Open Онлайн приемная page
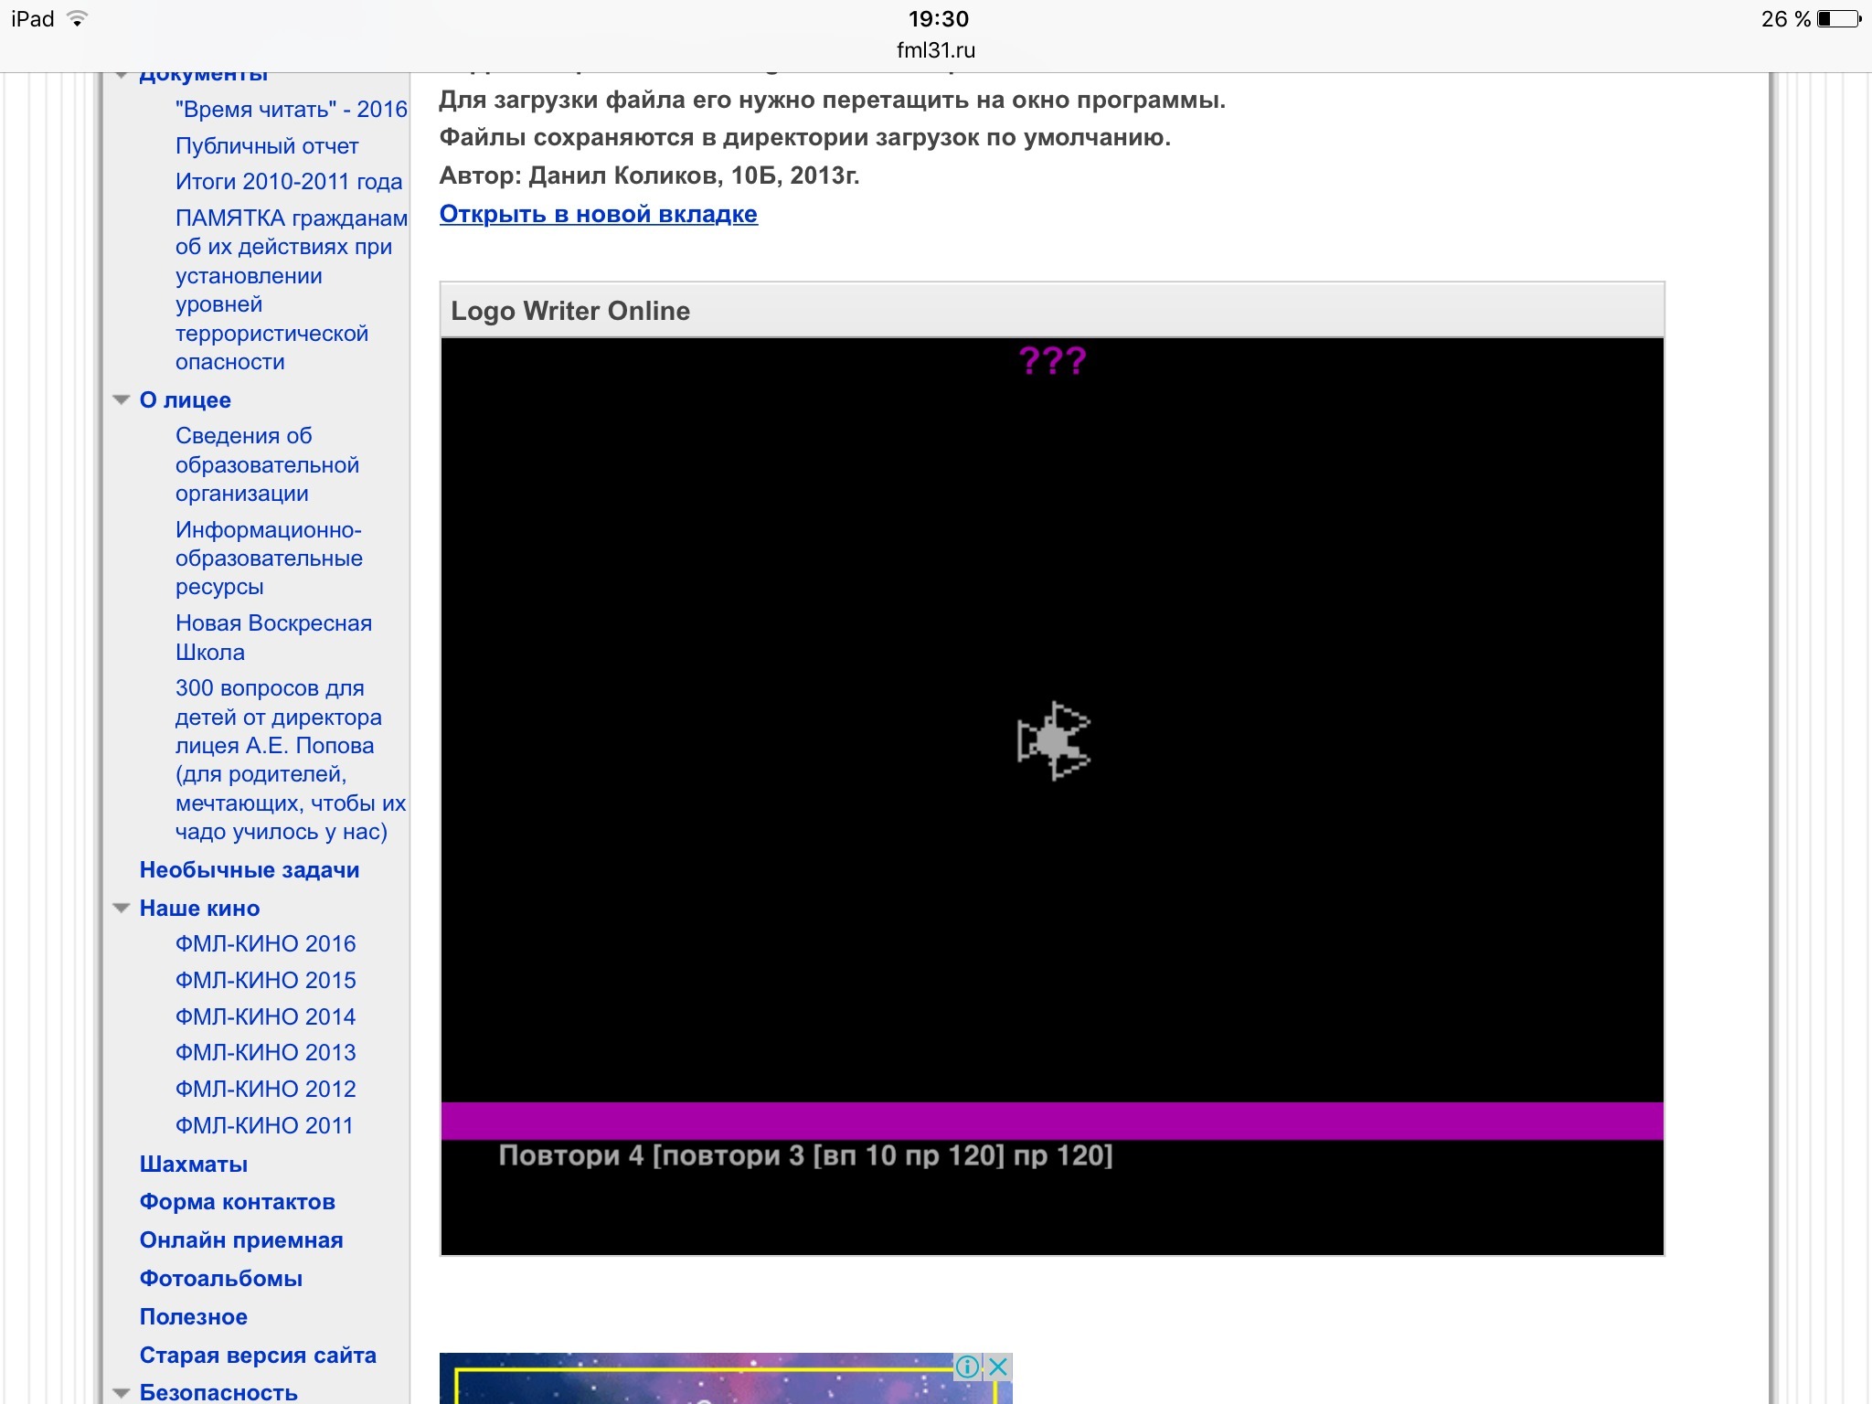 [241, 1240]
